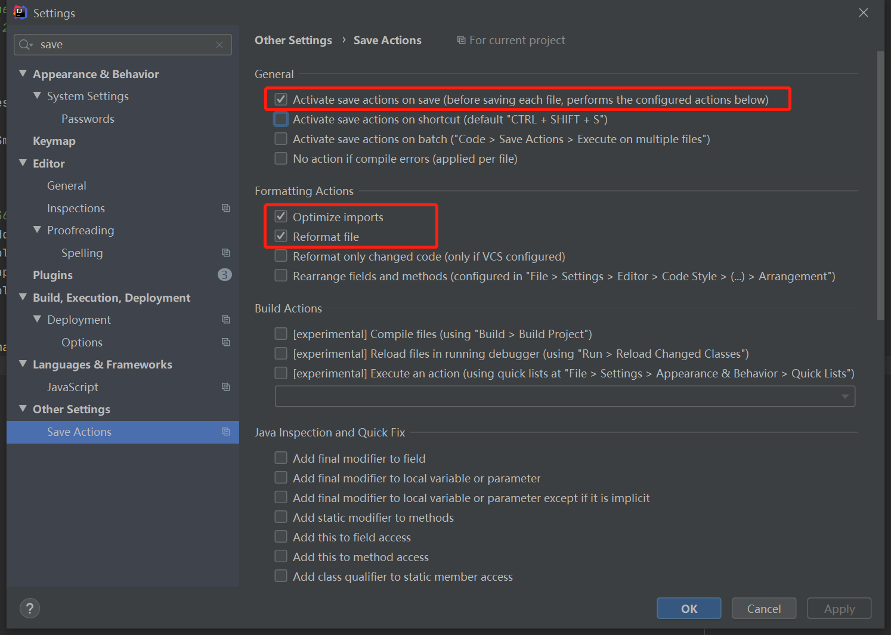Select Options under Deployment

coord(82,342)
